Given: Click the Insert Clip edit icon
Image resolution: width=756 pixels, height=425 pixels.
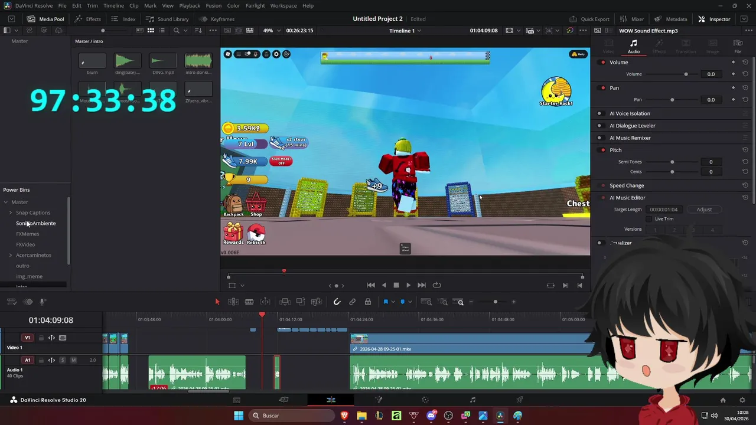Looking at the screenshot, I should pyautogui.click(x=285, y=302).
